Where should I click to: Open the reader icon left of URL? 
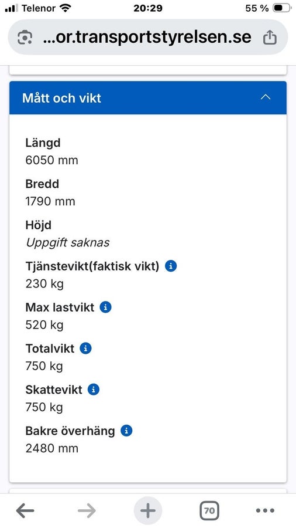(x=25, y=38)
